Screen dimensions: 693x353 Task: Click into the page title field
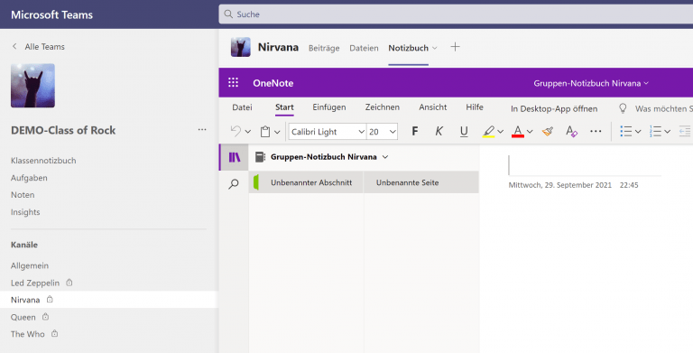pos(585,165)
